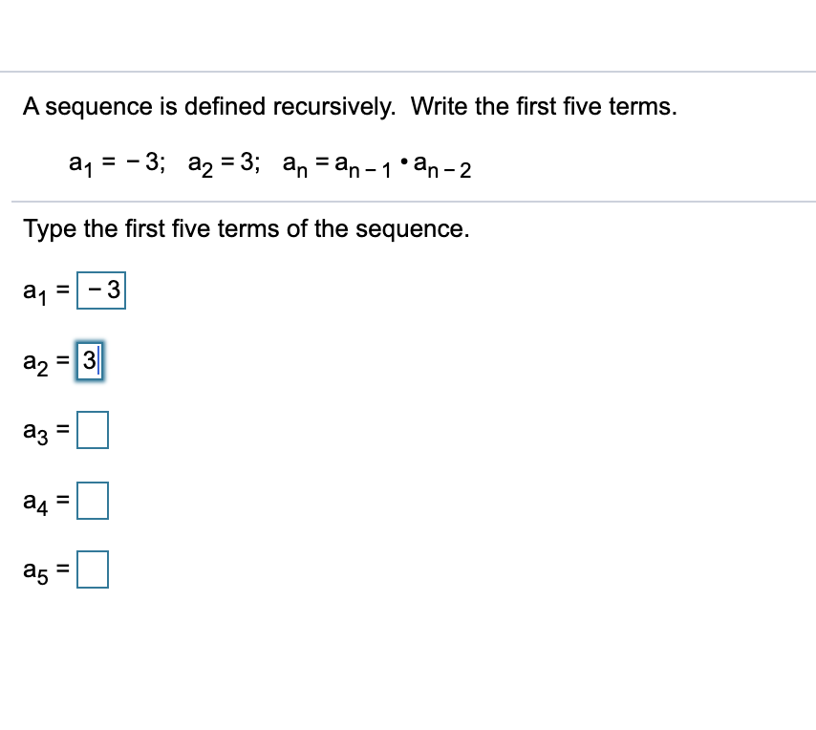
Task: Select the empty a3 answer box
Action: [x=94, y=429]
